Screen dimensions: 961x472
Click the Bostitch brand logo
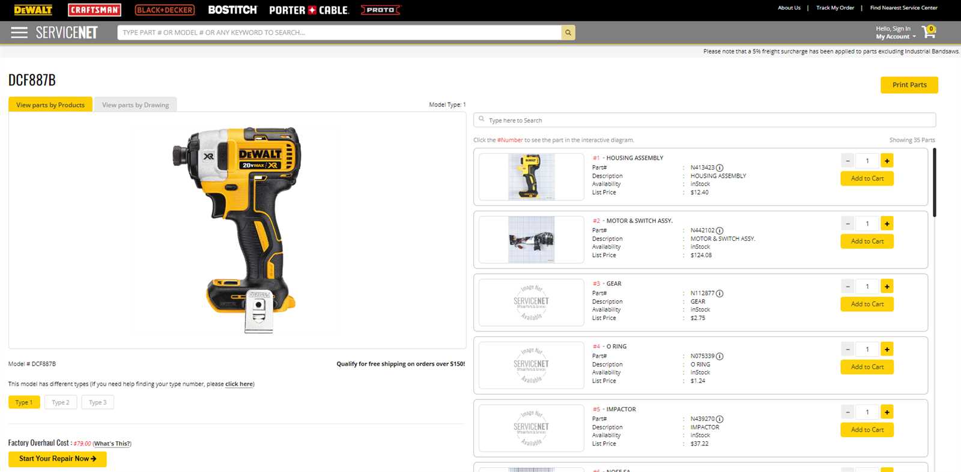[x=232, y=10]
